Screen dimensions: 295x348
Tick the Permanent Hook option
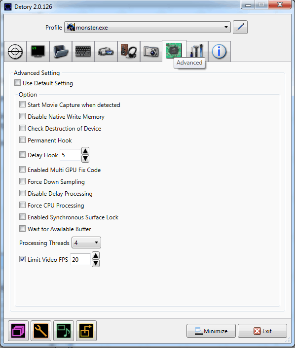22,140
